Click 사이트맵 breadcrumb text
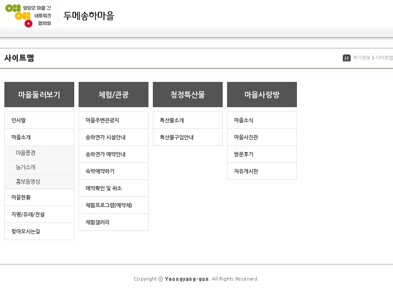Viewport: 393px width, 308px height. click(384, 58)
